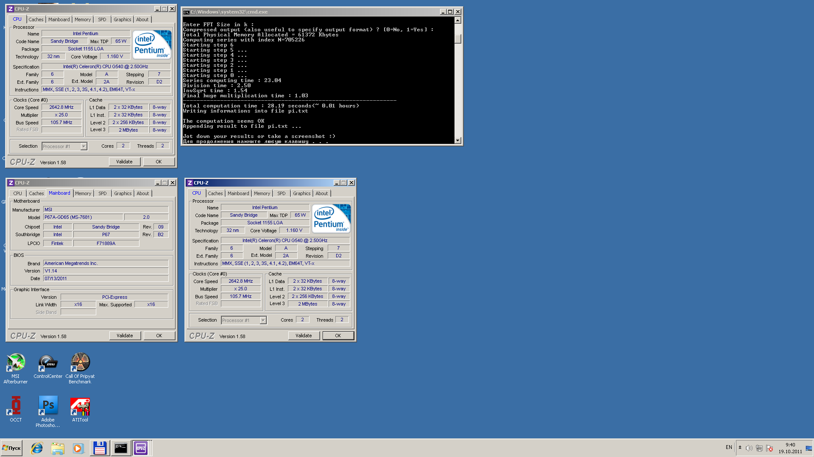Viewport: 814px width, 457px height.
Task: Open MSI Afterburner desktop shortcut
Action: pos(16,368)
